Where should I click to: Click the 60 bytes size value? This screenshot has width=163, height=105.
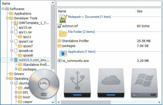tap(143, 26)
